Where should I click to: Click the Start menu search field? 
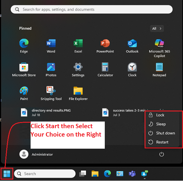pyautogui.click(x=91, y=10)
